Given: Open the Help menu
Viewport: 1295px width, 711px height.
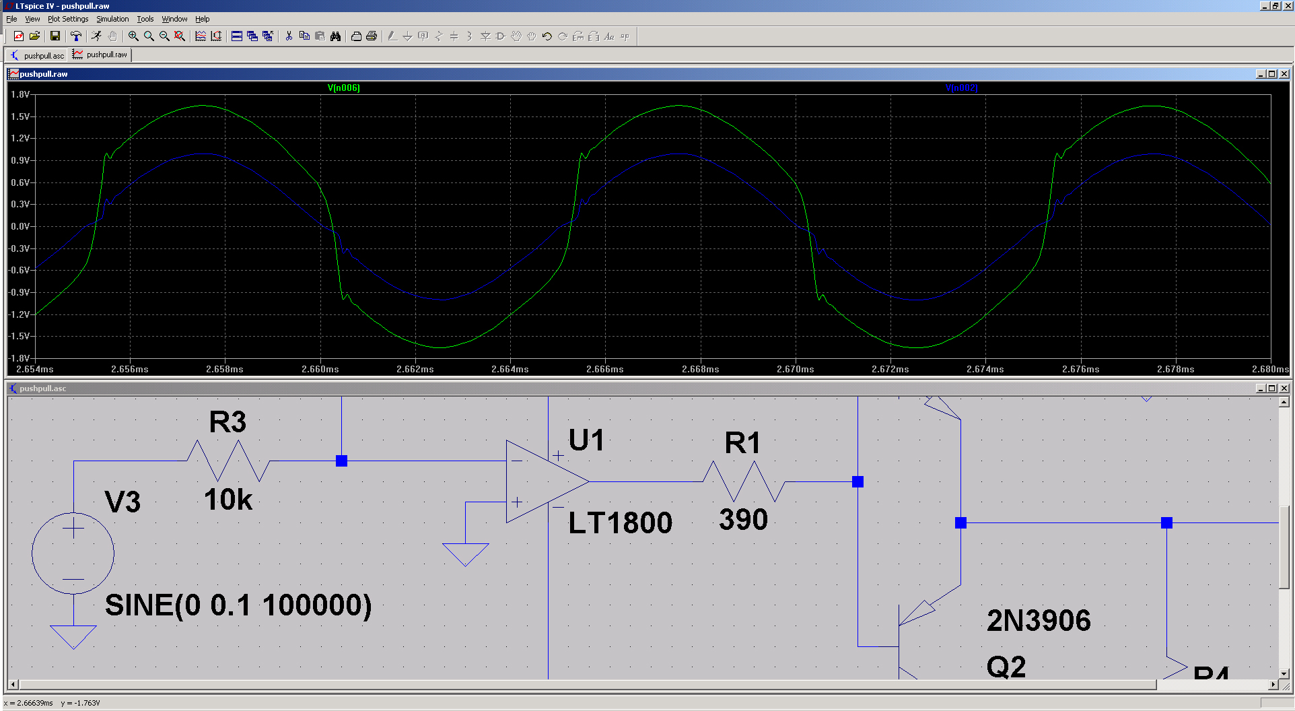Looking at the screenshot, I should [203, 19].
